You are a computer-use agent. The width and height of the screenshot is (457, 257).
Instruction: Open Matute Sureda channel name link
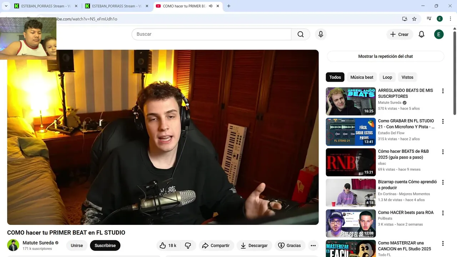coord(38,243)
